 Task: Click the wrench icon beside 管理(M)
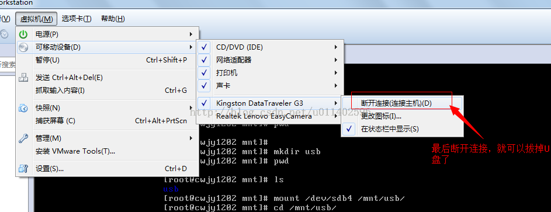point(23,138)
